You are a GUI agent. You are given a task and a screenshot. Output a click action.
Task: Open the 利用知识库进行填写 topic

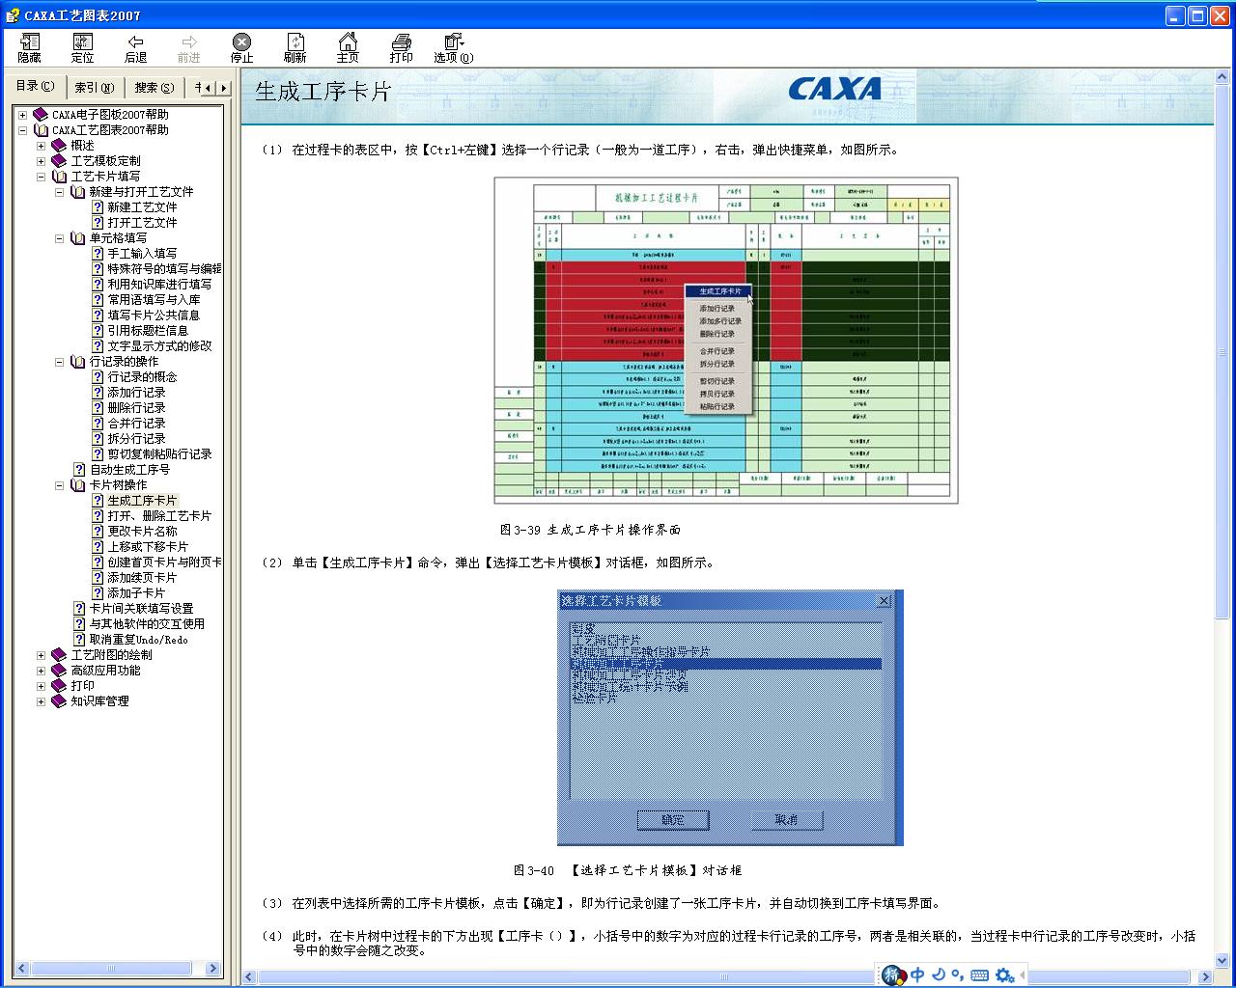pos(159,285)
